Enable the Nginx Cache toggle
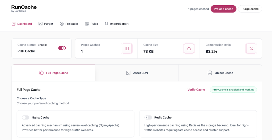This screenshot has width=272, height=140. (x=25, y=117)
